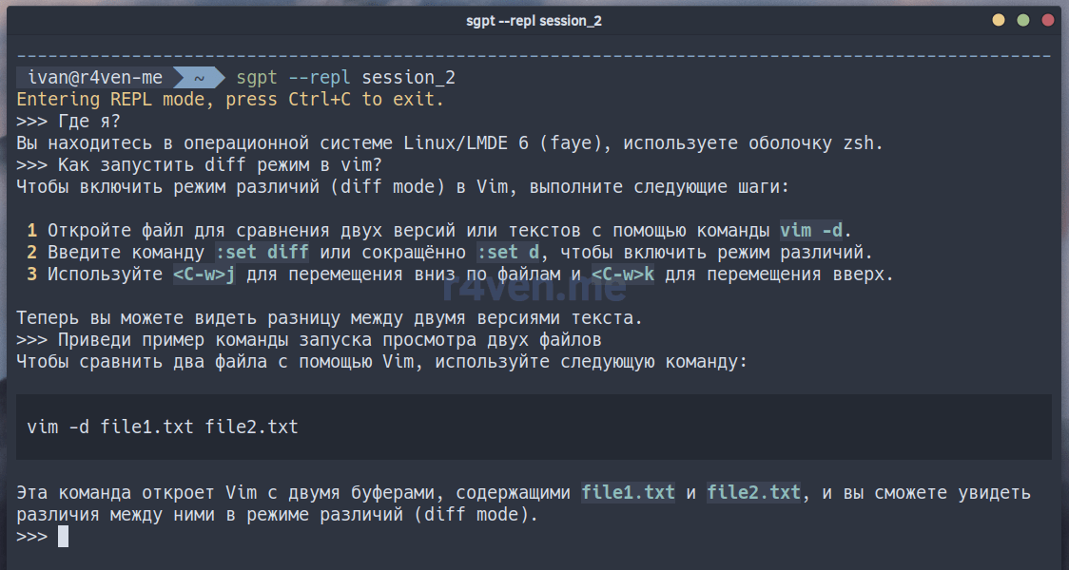The image size is (1069, 570).
Task: Click list number '1' of the steps
Action: 32,231
